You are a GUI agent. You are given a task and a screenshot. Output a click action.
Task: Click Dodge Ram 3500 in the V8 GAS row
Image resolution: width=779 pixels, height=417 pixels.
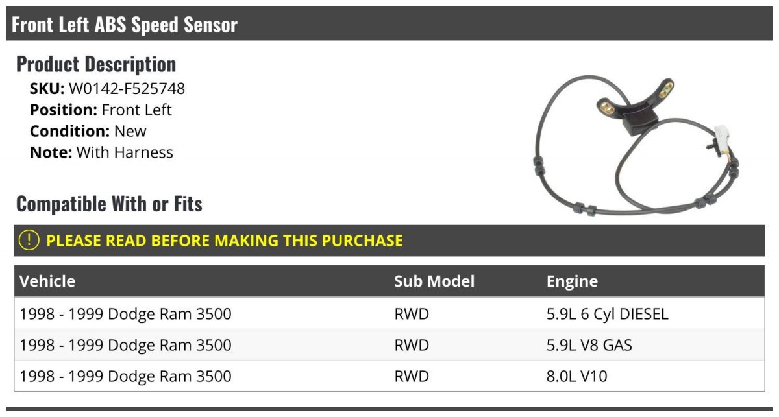169,345
